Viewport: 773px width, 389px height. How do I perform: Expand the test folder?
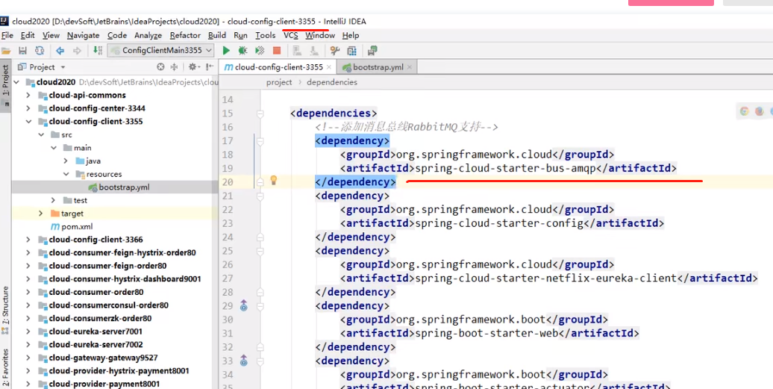[x=54, y=200]
